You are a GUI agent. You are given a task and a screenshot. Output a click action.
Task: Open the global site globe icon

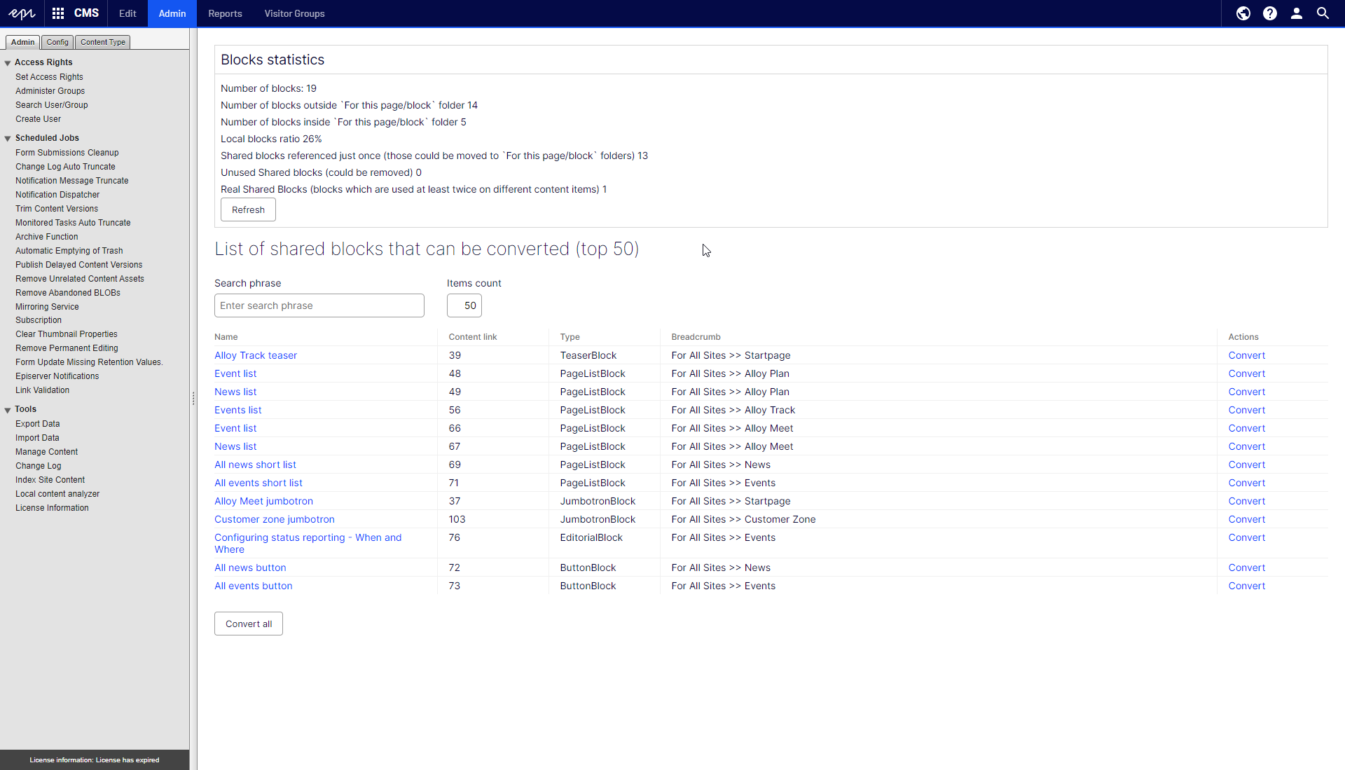click(x=1243, y=13)
